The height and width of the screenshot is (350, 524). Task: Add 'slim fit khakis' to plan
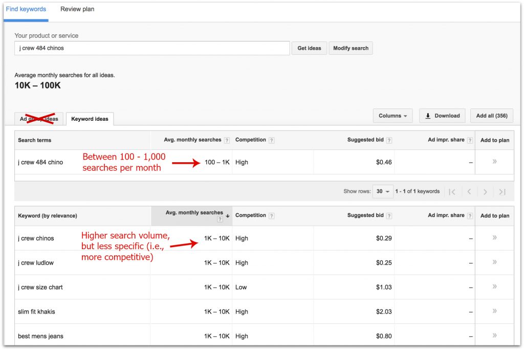495,311
